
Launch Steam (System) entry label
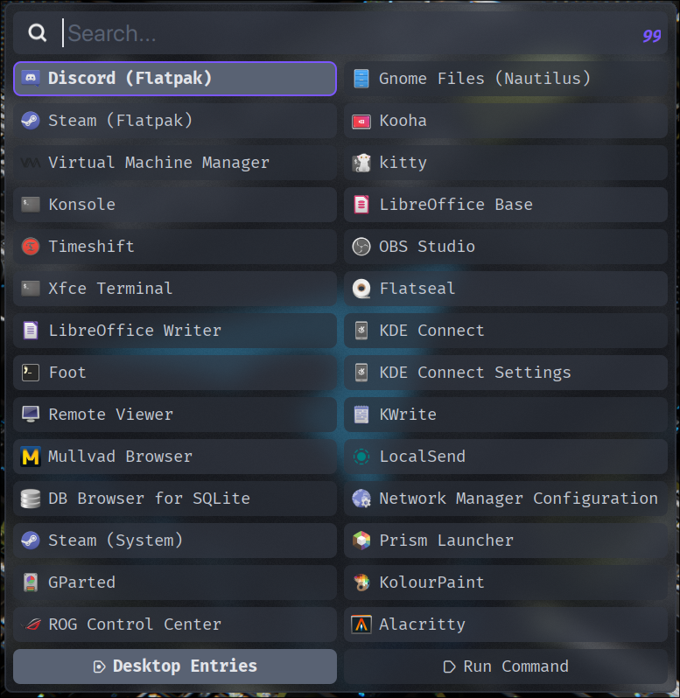click(x=116, y=541)
